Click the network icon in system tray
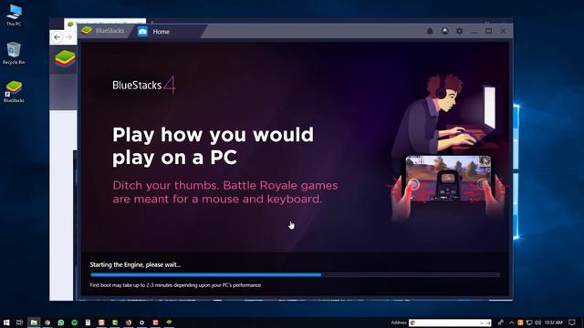 (529, 323)
